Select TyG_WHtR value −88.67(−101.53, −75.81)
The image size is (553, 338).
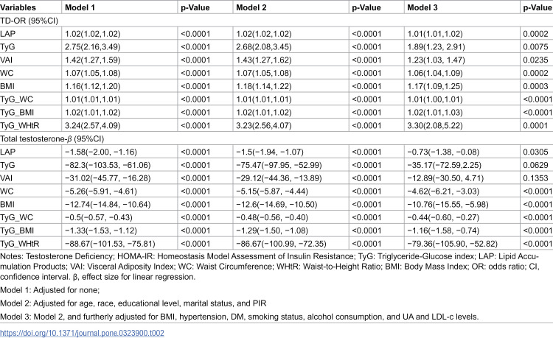point(110,244)
